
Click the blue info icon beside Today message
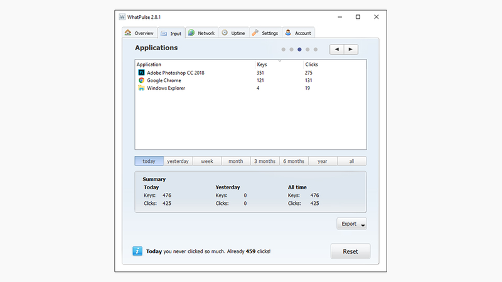pyautogui.click(x=137, y=251)
